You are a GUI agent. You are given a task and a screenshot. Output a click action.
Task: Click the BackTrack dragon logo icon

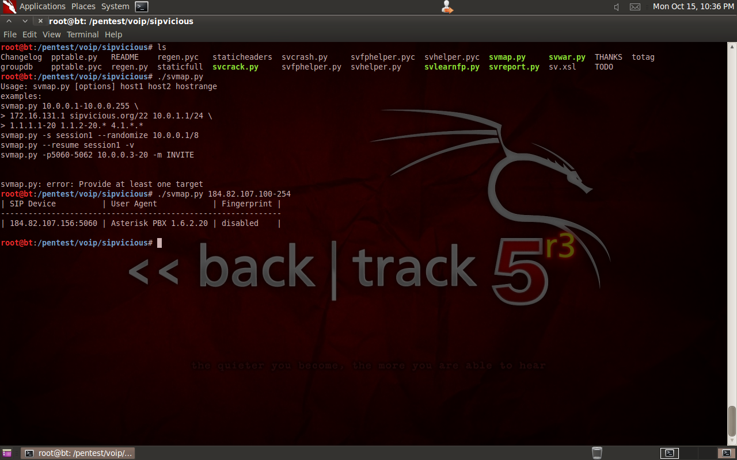(x=9, y=7)
